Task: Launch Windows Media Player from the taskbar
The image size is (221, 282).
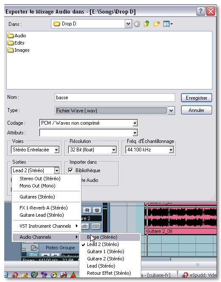Action: pyautogui.click(x=53, y=275)
